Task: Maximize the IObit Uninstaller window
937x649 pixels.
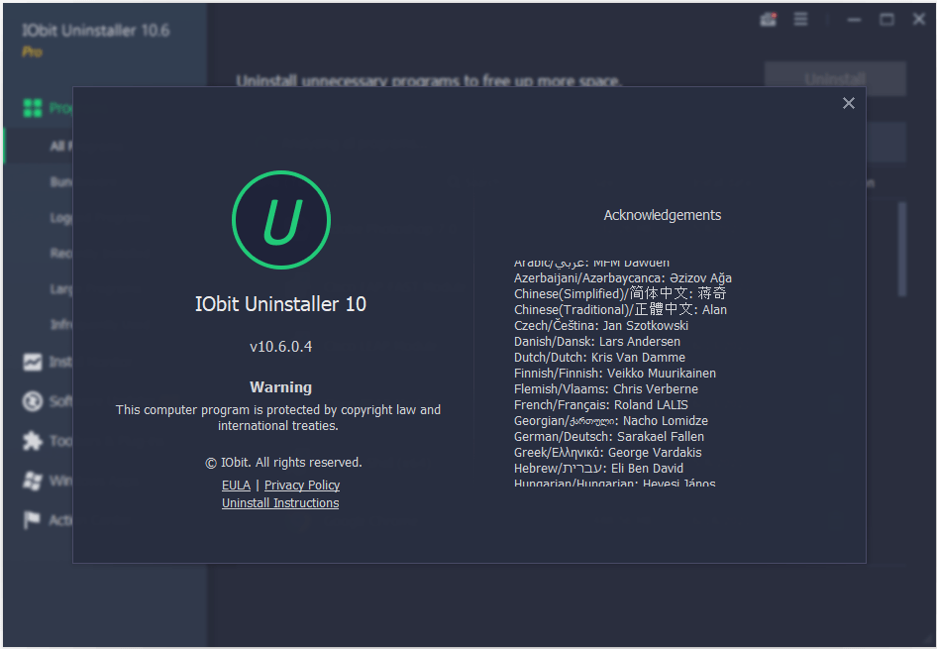Action: [x=886, y=20]
